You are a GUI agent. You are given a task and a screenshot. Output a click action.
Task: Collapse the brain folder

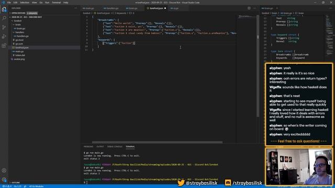point(44,25)
